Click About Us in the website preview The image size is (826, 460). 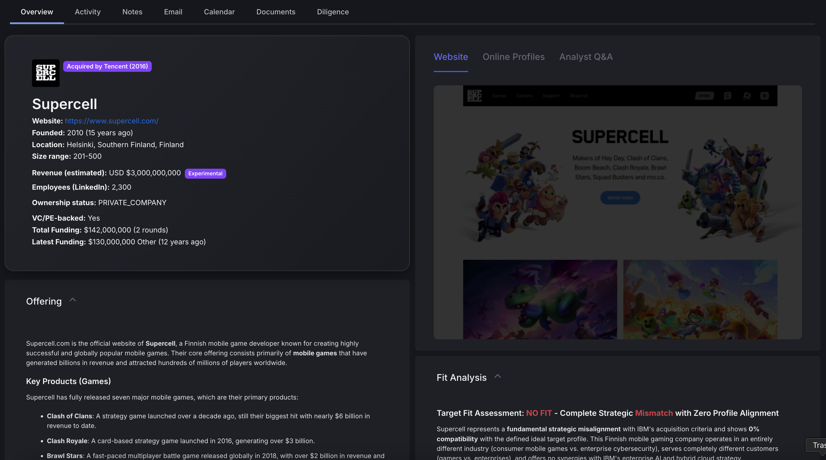tap(579, 96)
